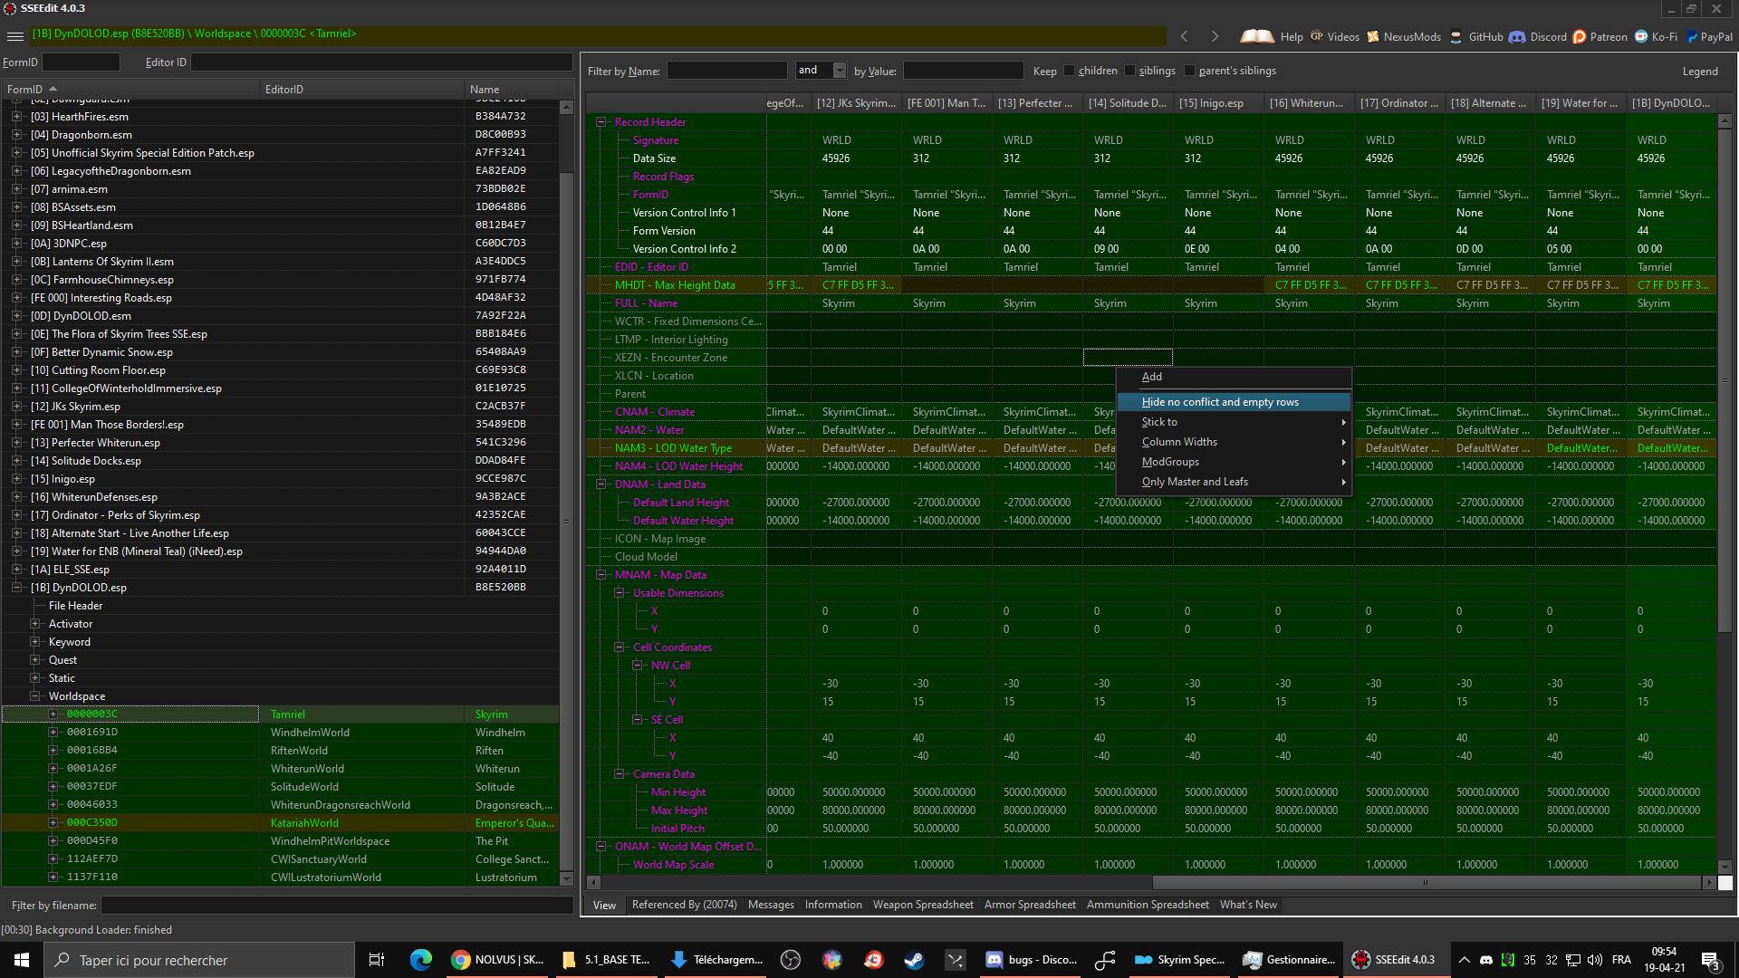Expand the Static group
The width and height of the screenshot is (1739, 978).
point(35,678)
